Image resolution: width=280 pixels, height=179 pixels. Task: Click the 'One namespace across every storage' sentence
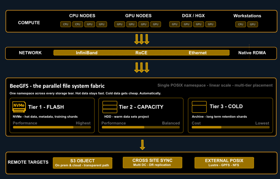(85, 93)
